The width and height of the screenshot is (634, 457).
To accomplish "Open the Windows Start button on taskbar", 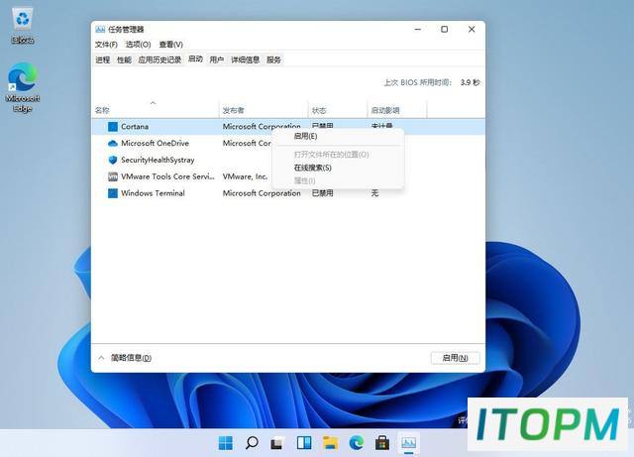I will coord(226,443).
